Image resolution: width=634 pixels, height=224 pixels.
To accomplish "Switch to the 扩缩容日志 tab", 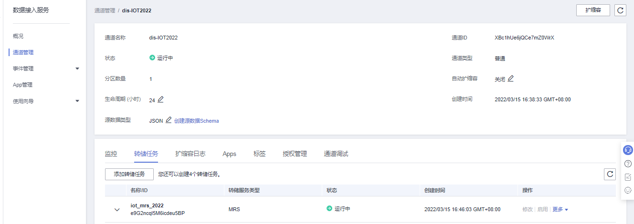I will click(190, 154).
